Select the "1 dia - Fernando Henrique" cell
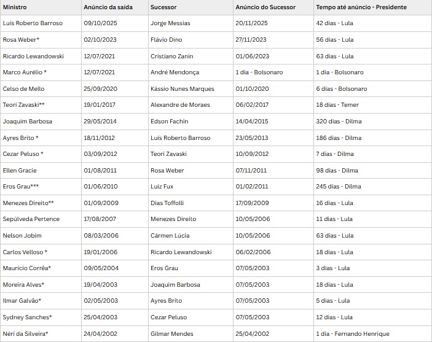Image resolution: width=432 pixels, height=342 pixels. [x=353, y=333]
